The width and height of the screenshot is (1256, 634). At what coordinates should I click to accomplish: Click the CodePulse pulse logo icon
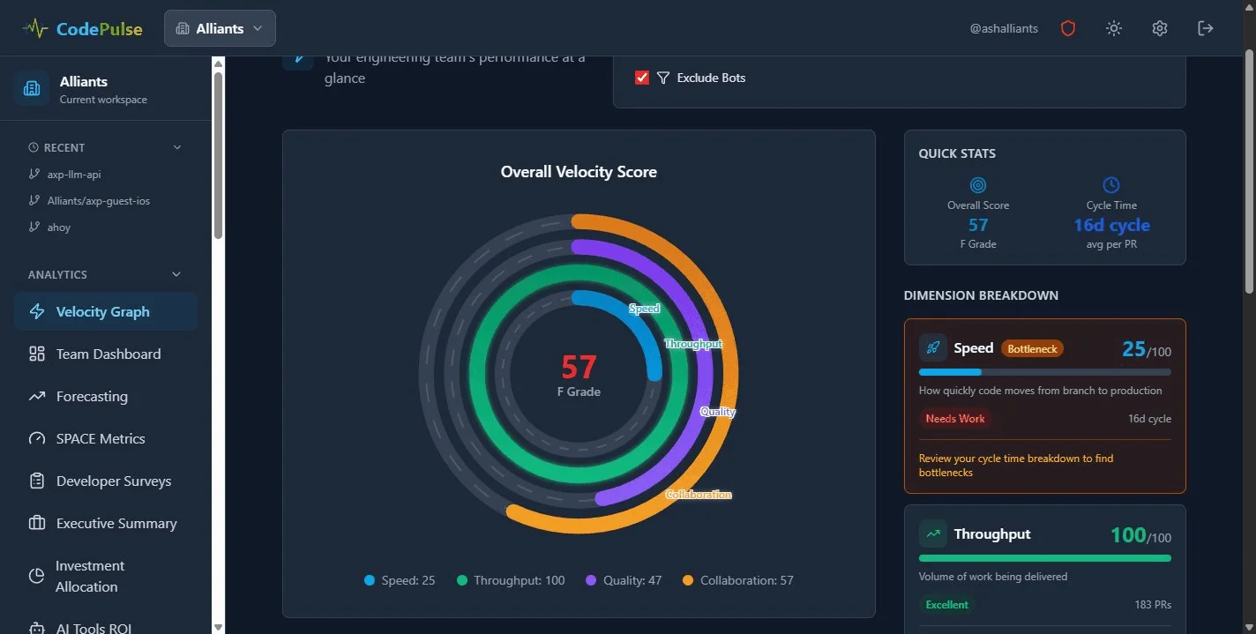tap(34, 27)
